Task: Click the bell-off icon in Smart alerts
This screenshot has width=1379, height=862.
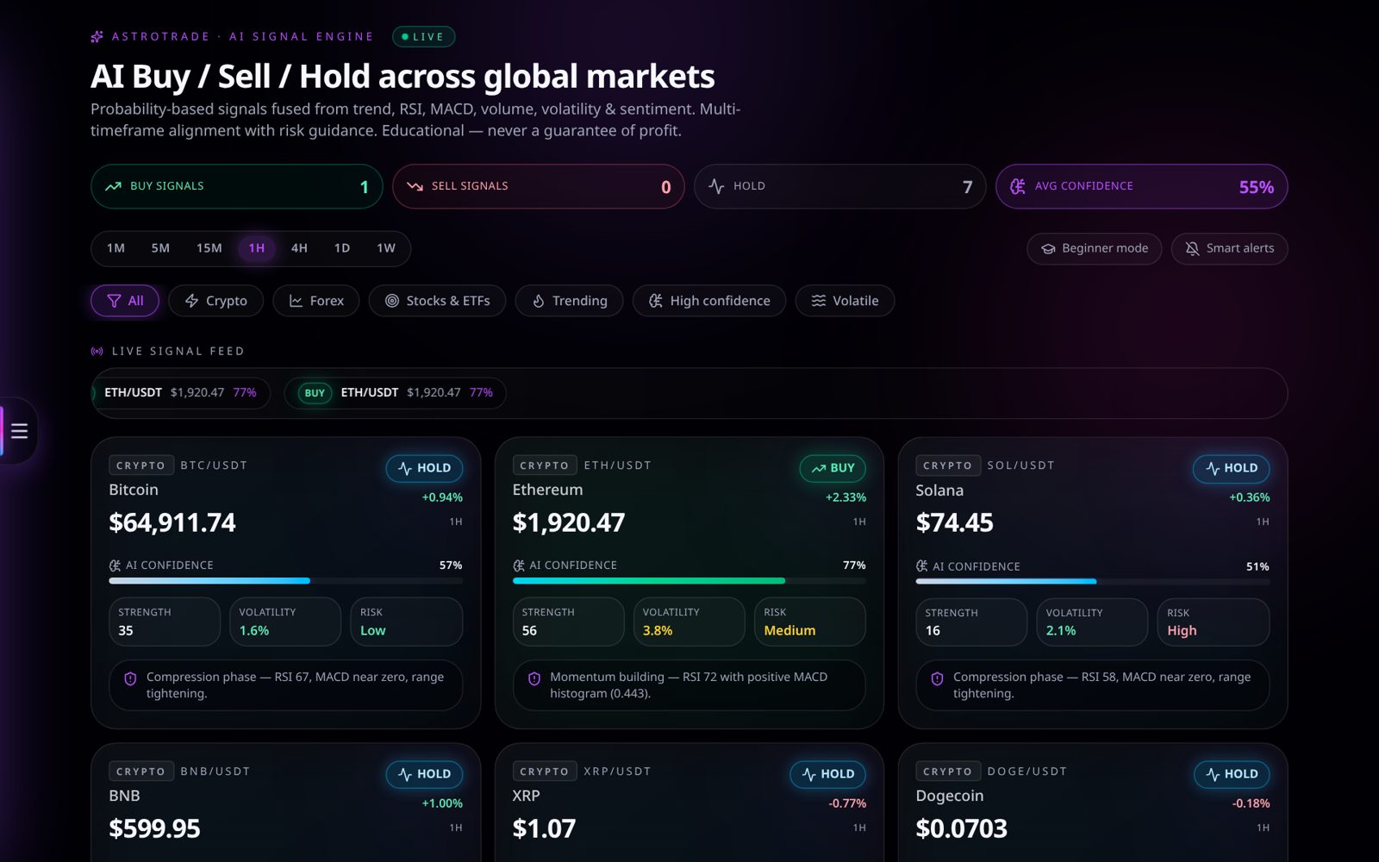Action: 1192,248
